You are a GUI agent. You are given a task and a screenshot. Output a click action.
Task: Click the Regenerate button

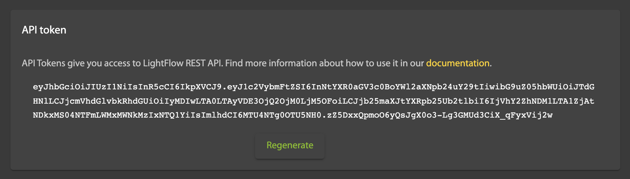pyautogui.click(x=290, y=146)
